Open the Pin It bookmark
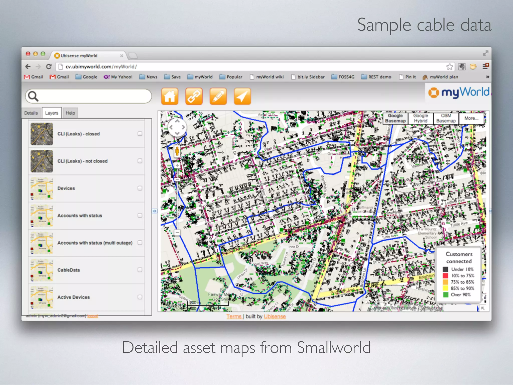The height and width of the screenshot is (385, 513). click(x=407, y=77)
